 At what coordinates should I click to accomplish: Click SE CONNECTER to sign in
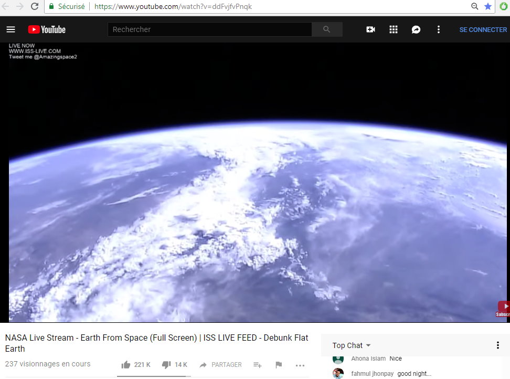click(483, 29)
